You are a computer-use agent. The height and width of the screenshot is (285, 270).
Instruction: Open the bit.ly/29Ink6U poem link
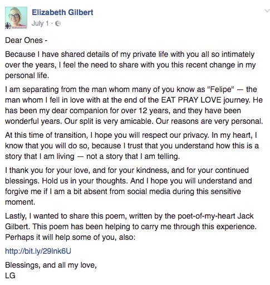(38, 251)
